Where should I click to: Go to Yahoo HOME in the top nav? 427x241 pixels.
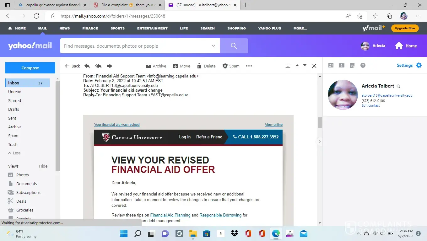[17, 28]
